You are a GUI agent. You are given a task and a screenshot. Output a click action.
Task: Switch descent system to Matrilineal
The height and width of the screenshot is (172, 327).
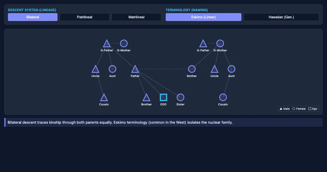click(x=137, y=17)
